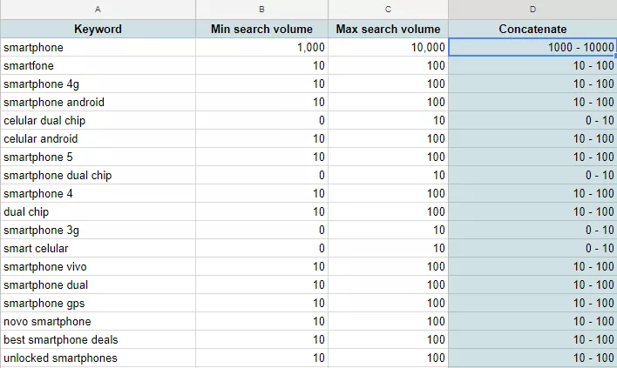
Task: Select the 'smartphone dual' cell
Action: pos(98,284)
